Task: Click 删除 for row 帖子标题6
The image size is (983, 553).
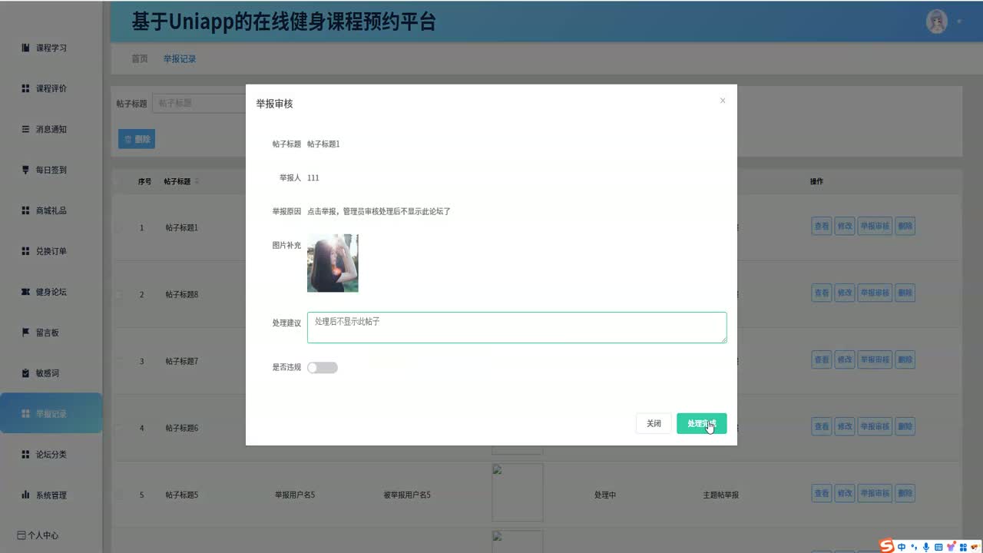Action: coord(905,426)
